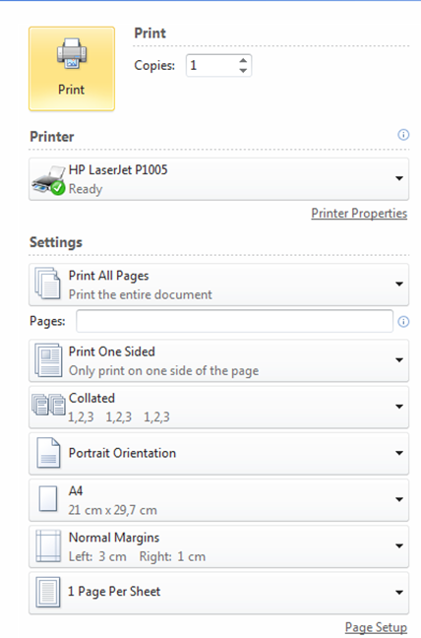Image resolution: width=421 pixels, height=638 pixels.
Task: Open the Print All Pages dropdown arrow
Action: click(x=399, y=284)
